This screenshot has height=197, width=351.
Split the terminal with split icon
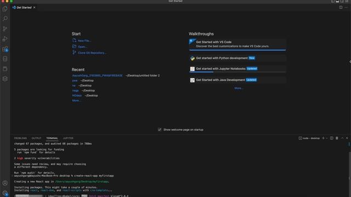tap(331, 138)
